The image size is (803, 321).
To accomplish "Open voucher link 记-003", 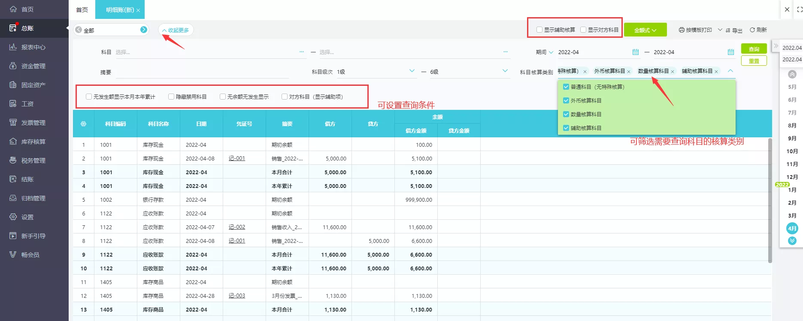I will click(237, 296).
